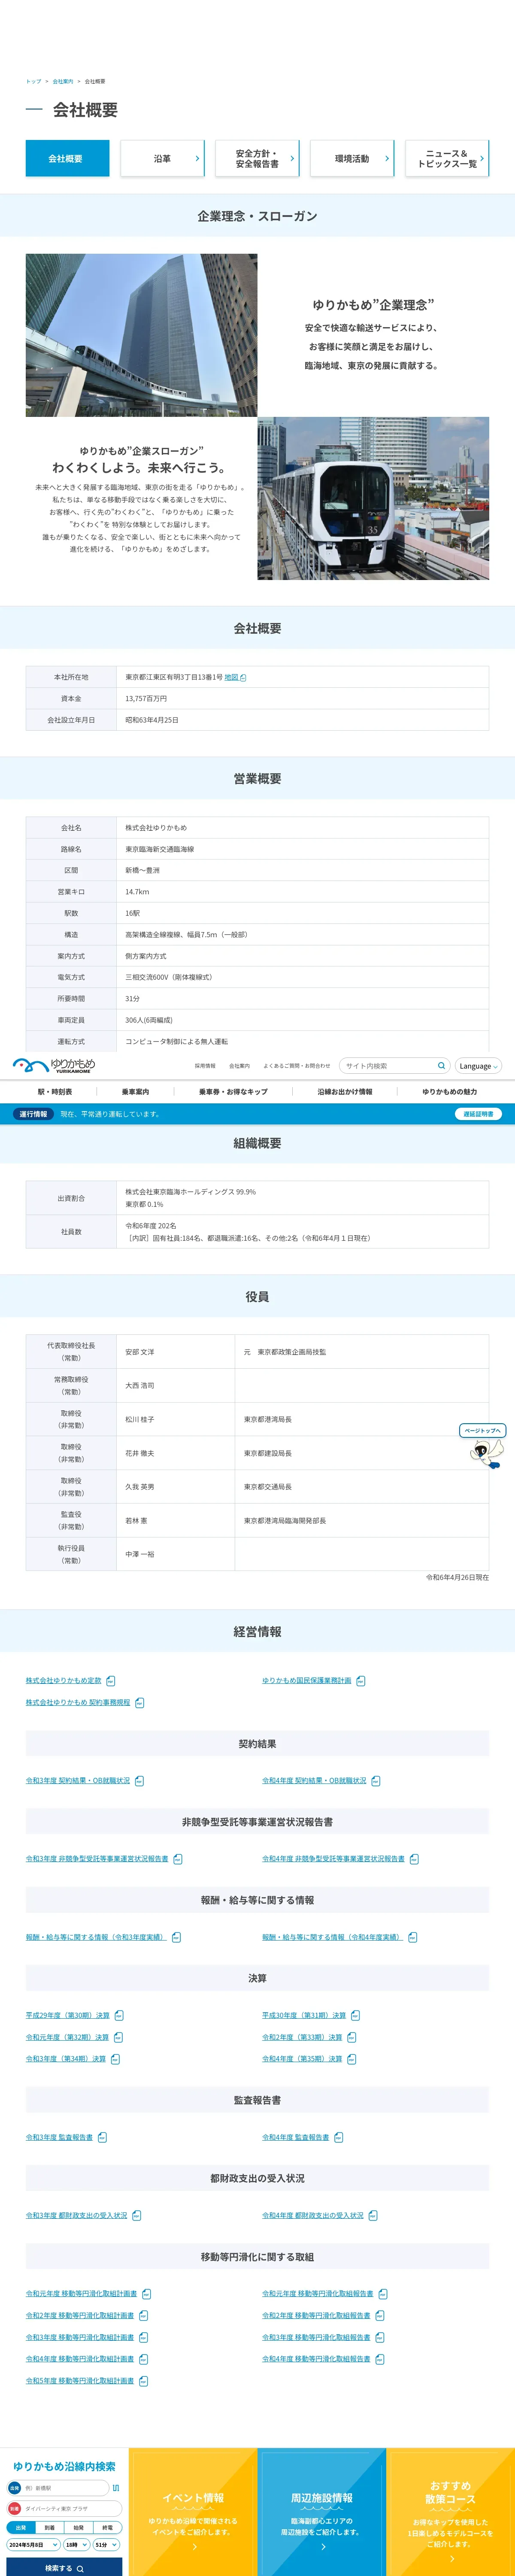The image size is (515, 2576).
Task: Click the train photo with building
Action: tap(141, 335)
